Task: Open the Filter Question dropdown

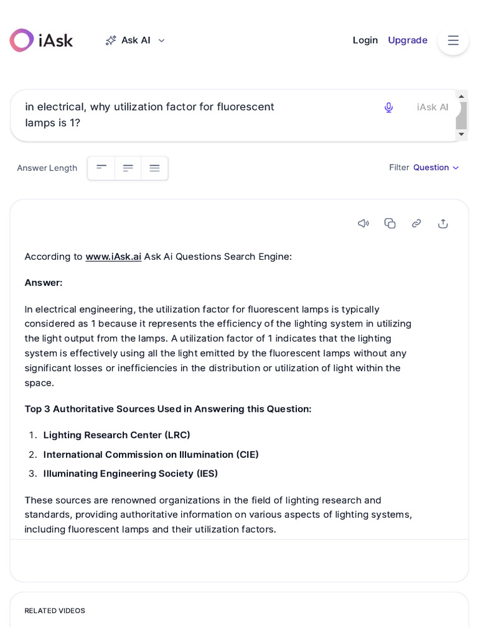Action: [436, 168]
